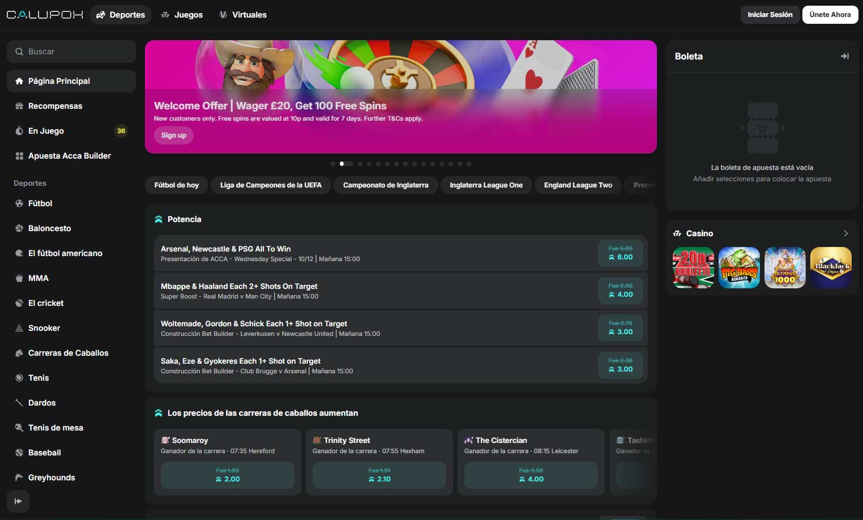Screen dimensions: 863x520
Task: Open the Recompensas gift icon
Action: pyautogui.click(x=19, y=106)
